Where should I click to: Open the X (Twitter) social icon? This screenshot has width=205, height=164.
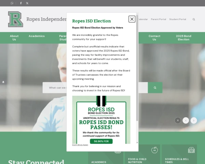pos(27,3)
